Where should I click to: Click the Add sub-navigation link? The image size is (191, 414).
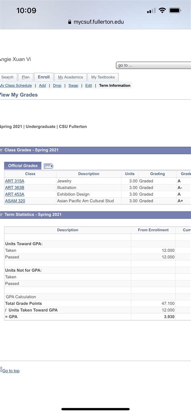coord(42,86)
